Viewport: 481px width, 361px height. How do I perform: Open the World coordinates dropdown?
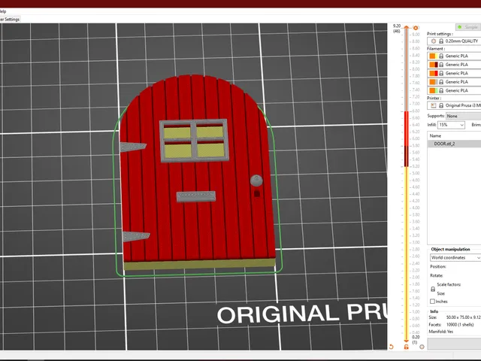point(455,258)
